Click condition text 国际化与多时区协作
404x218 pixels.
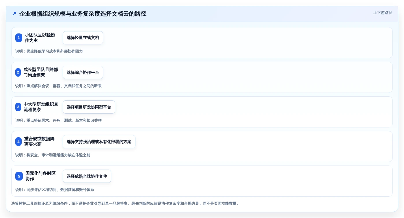point(41,176)
